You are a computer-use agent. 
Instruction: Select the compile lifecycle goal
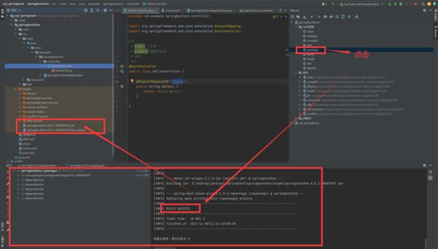[x=312, y=40]
